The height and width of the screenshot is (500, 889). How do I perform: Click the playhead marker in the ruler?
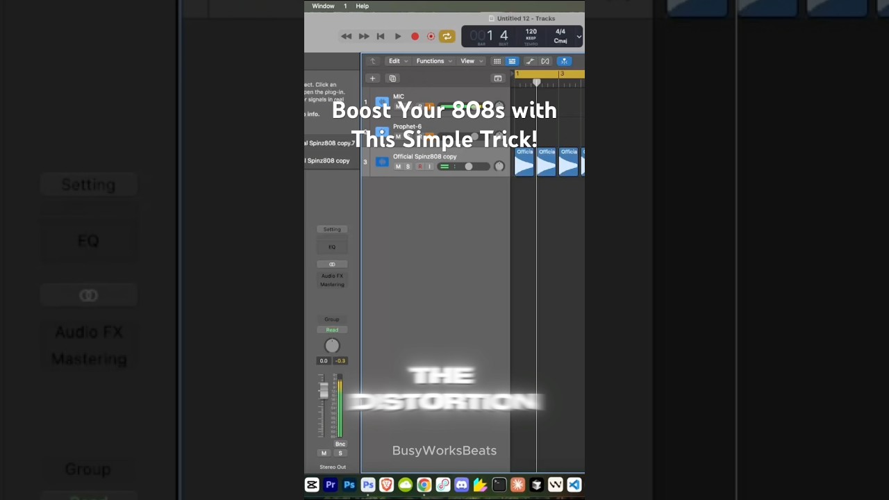[x=536, y=83]
